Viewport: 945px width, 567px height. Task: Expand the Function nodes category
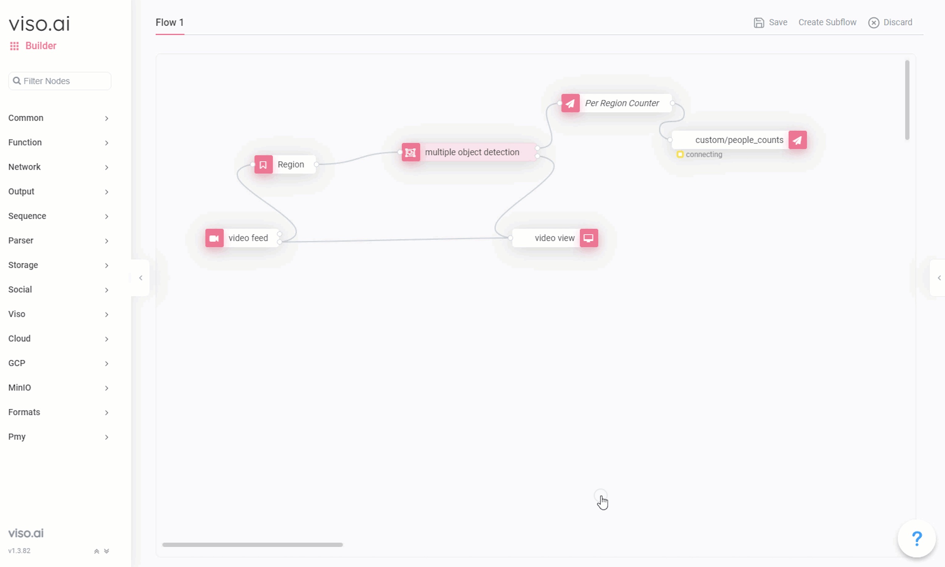point(59,142)
